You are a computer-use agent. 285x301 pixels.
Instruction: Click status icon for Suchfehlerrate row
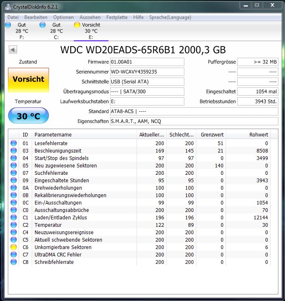pos(14,173)
